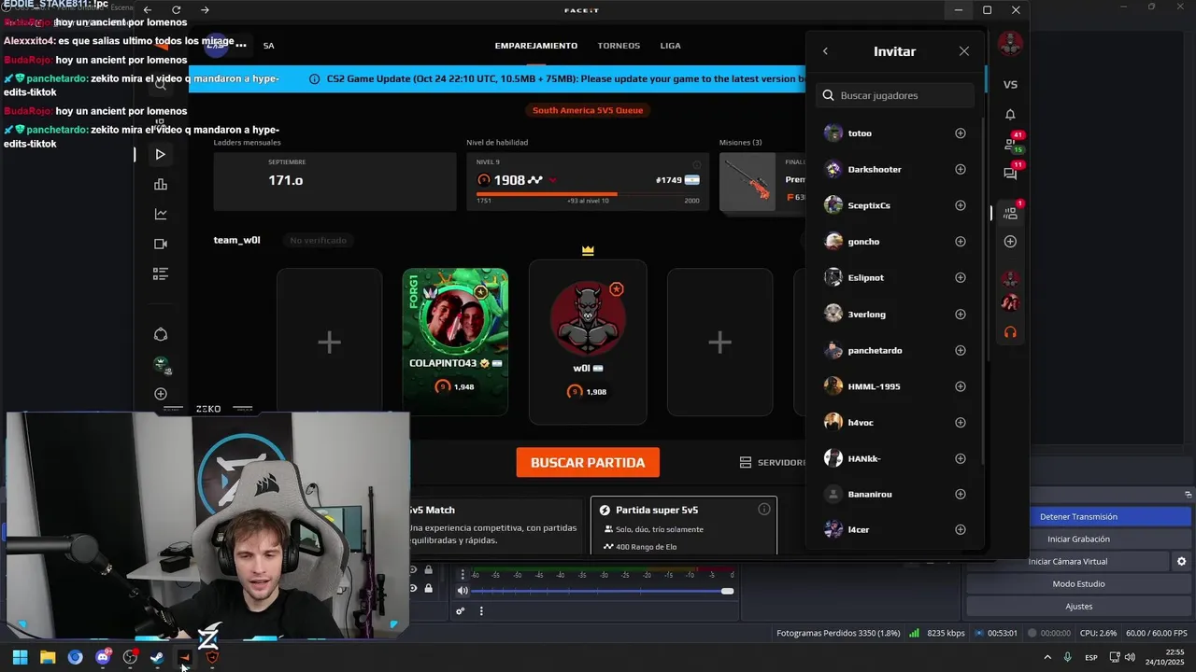Open the FACEIT notifications bell
The width and height of the screenshot is (1196, 672).
1010,115
